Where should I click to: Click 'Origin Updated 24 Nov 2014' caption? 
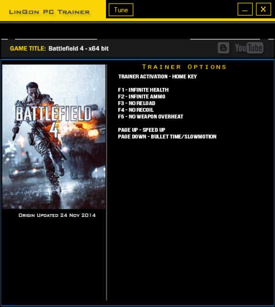coord(57,215)
